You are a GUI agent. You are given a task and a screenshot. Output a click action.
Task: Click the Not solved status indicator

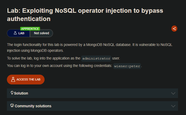pyautogui.click(x=41, y=33)
